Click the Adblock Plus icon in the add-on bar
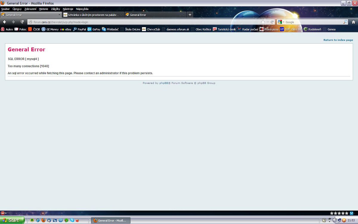The height and width of the screenshot is (224, 358). pos(3,213)
